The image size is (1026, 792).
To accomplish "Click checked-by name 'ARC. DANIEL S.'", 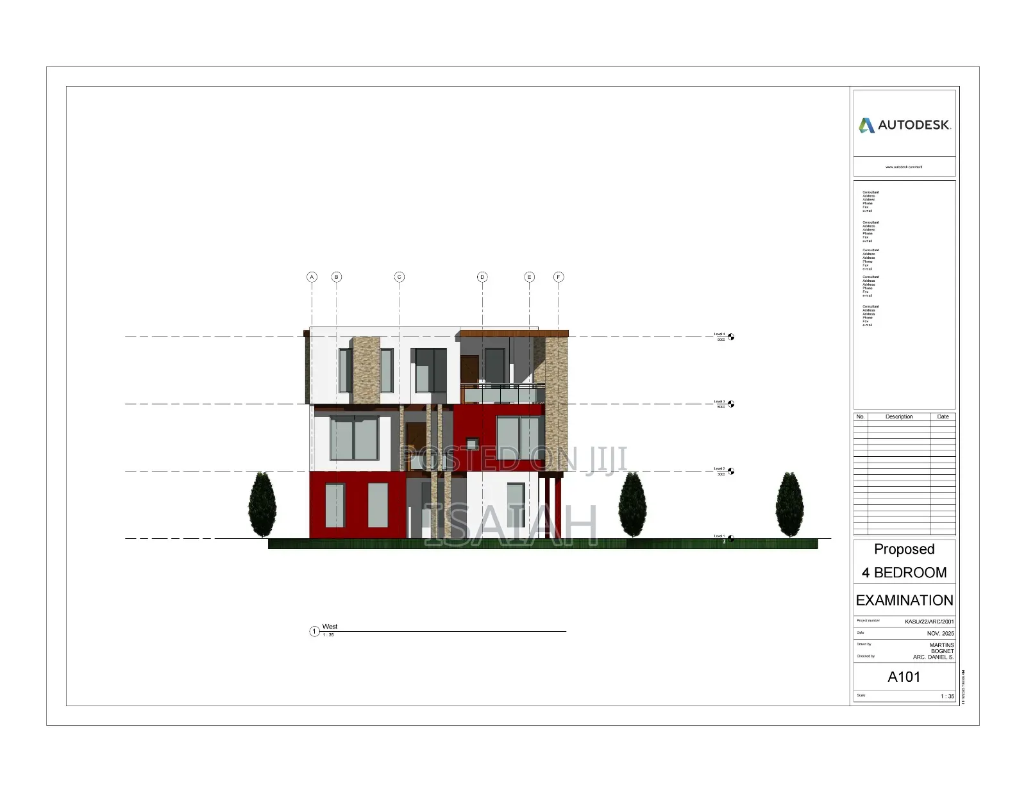I will pos(934,657).
